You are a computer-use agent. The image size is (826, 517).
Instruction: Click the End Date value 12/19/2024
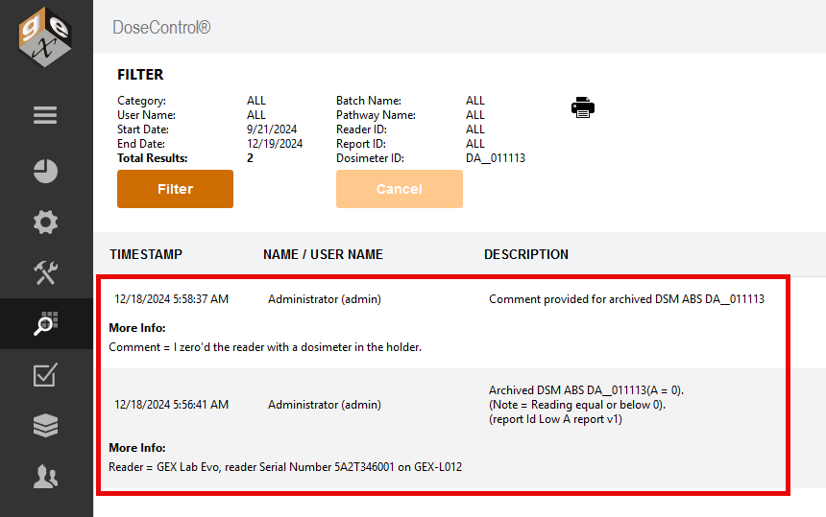pos(275,144)
